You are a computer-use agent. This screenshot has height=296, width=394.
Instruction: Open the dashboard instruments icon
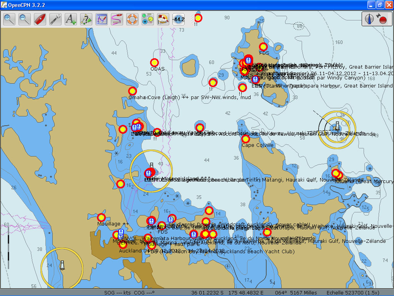coord(147,19)
